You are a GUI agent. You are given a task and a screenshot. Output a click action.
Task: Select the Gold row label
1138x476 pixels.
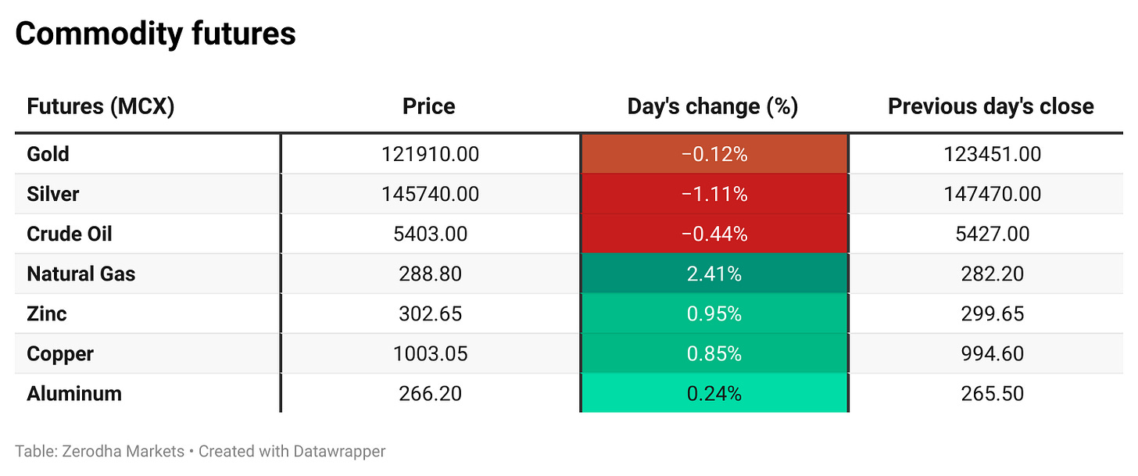48,154
